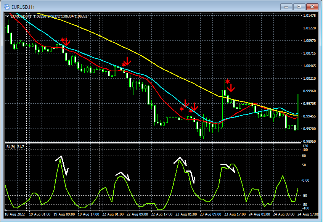Viewport: 323px width, 222px height.
Task: Click the 24 Aug 09:00 time label
Action: tap(284, 214)
